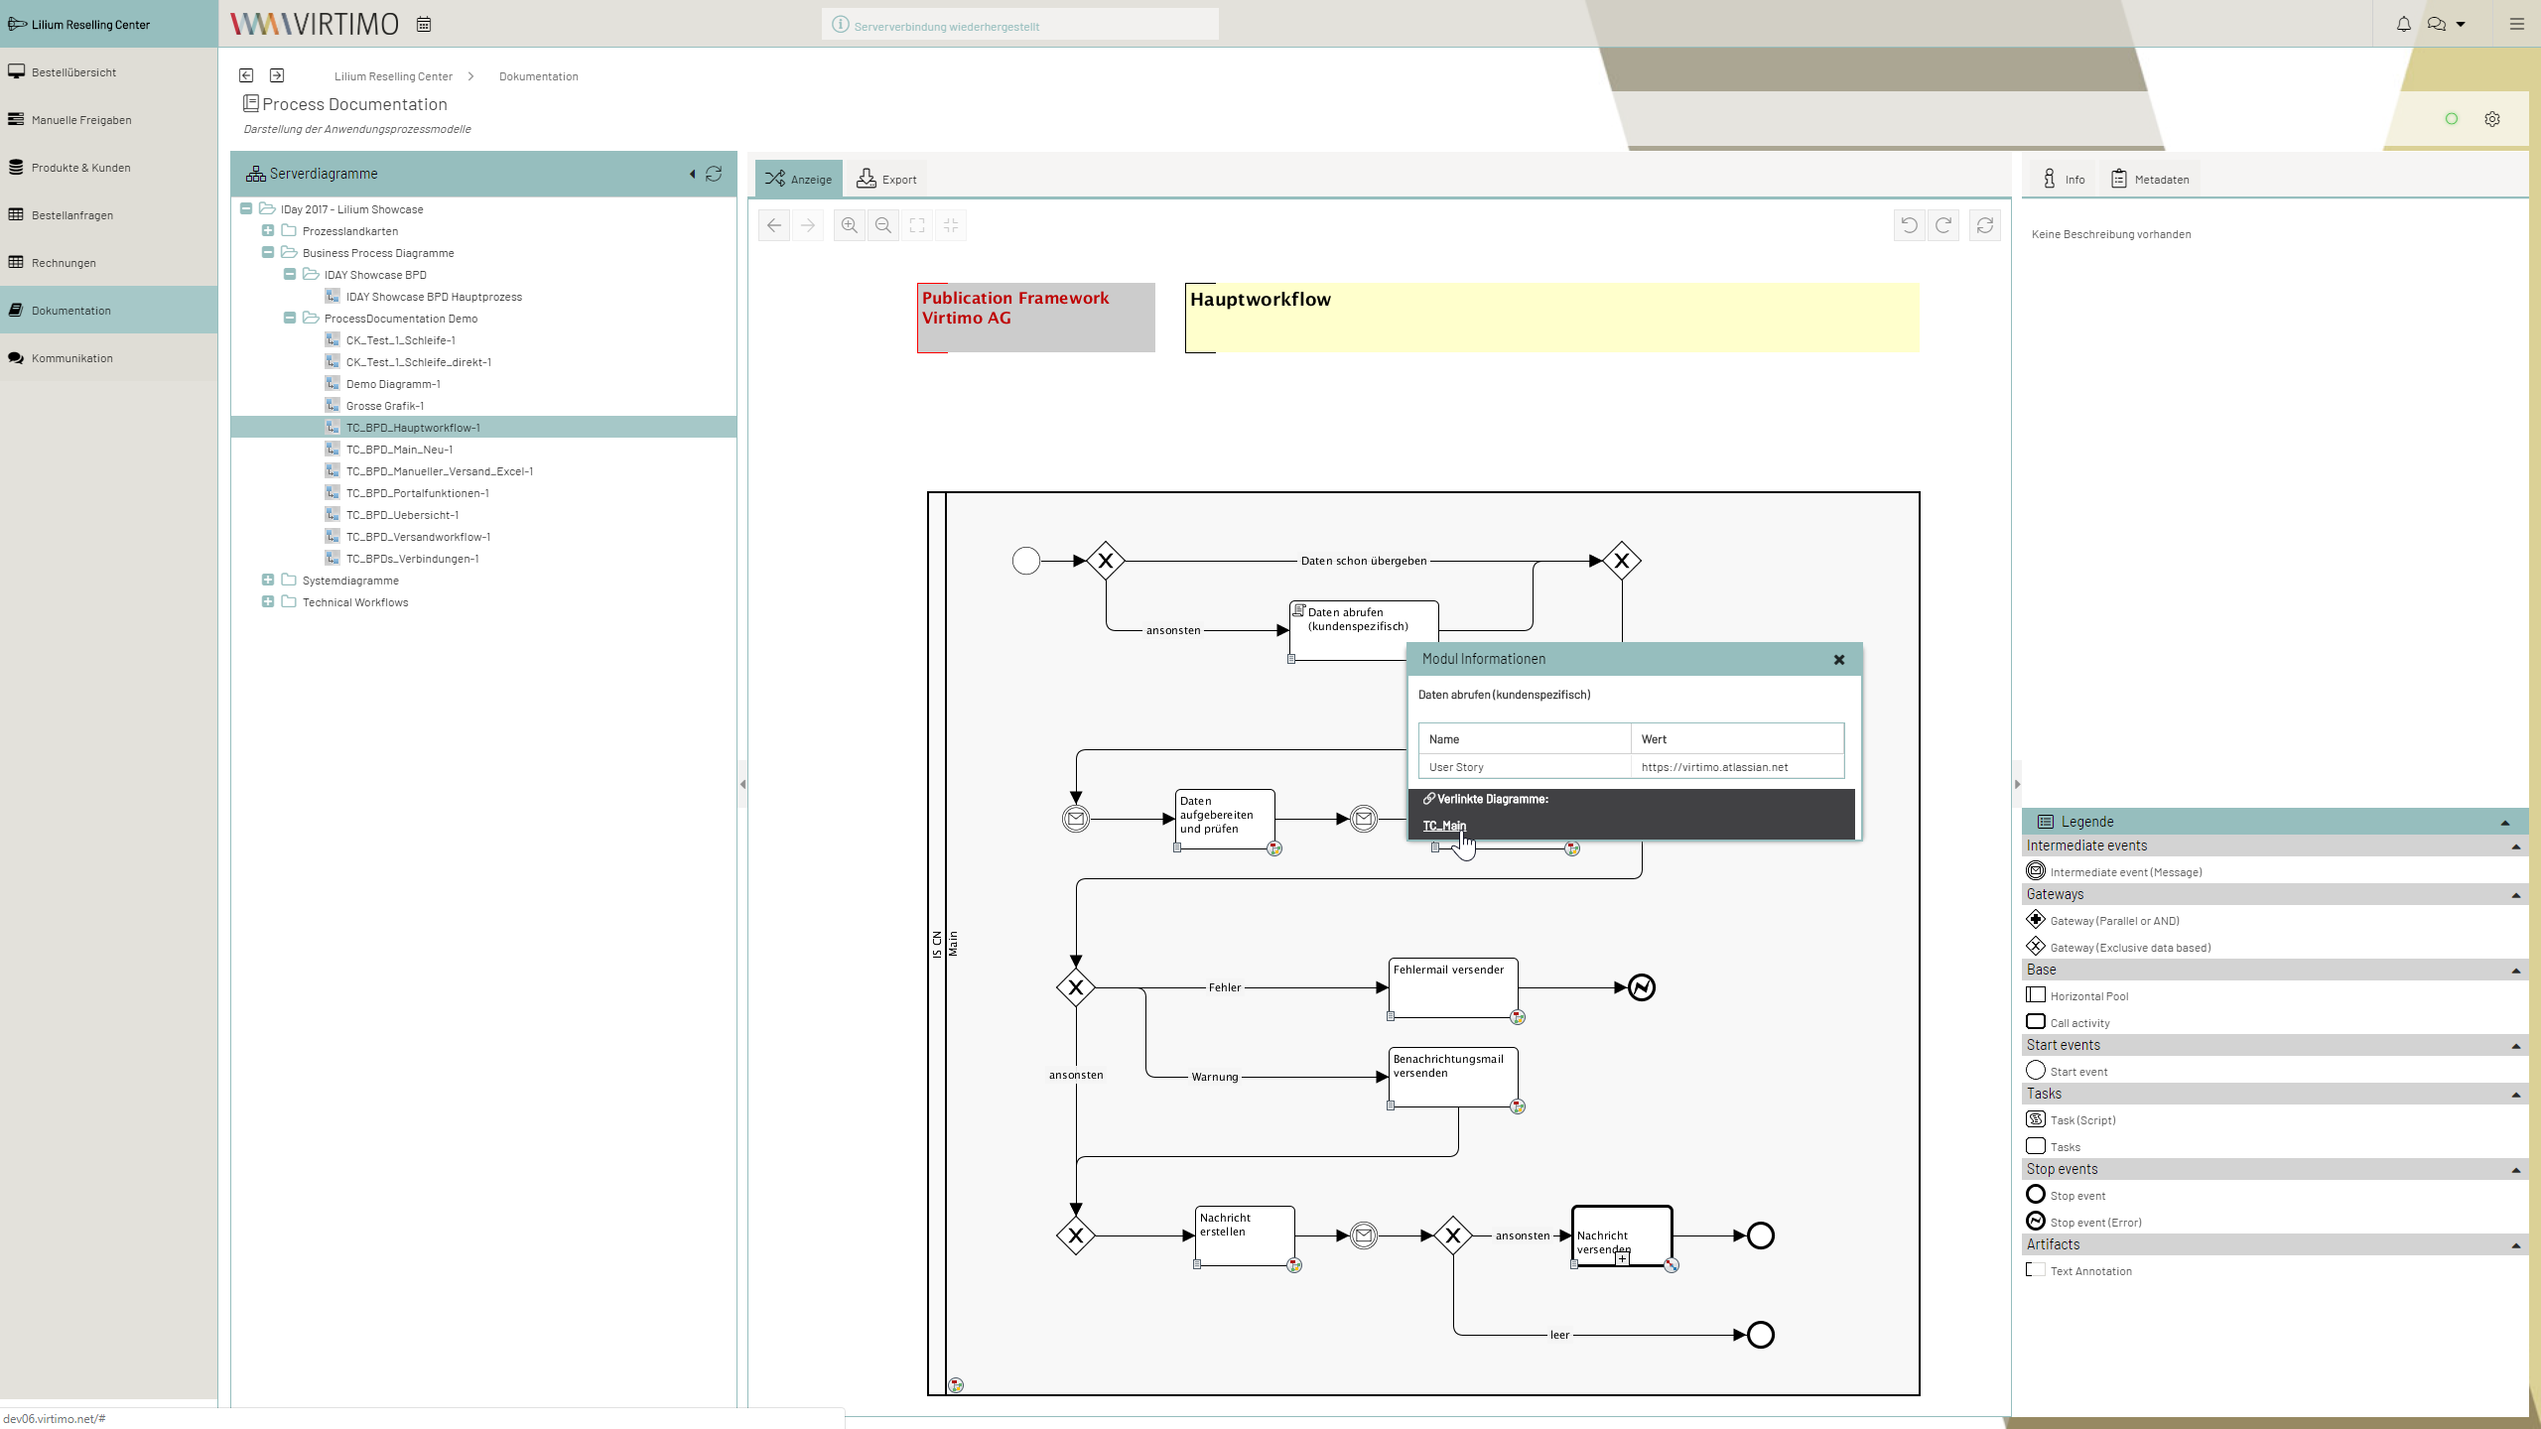Follow the TC_Main linked diagram link

(x=1444, y=826)
